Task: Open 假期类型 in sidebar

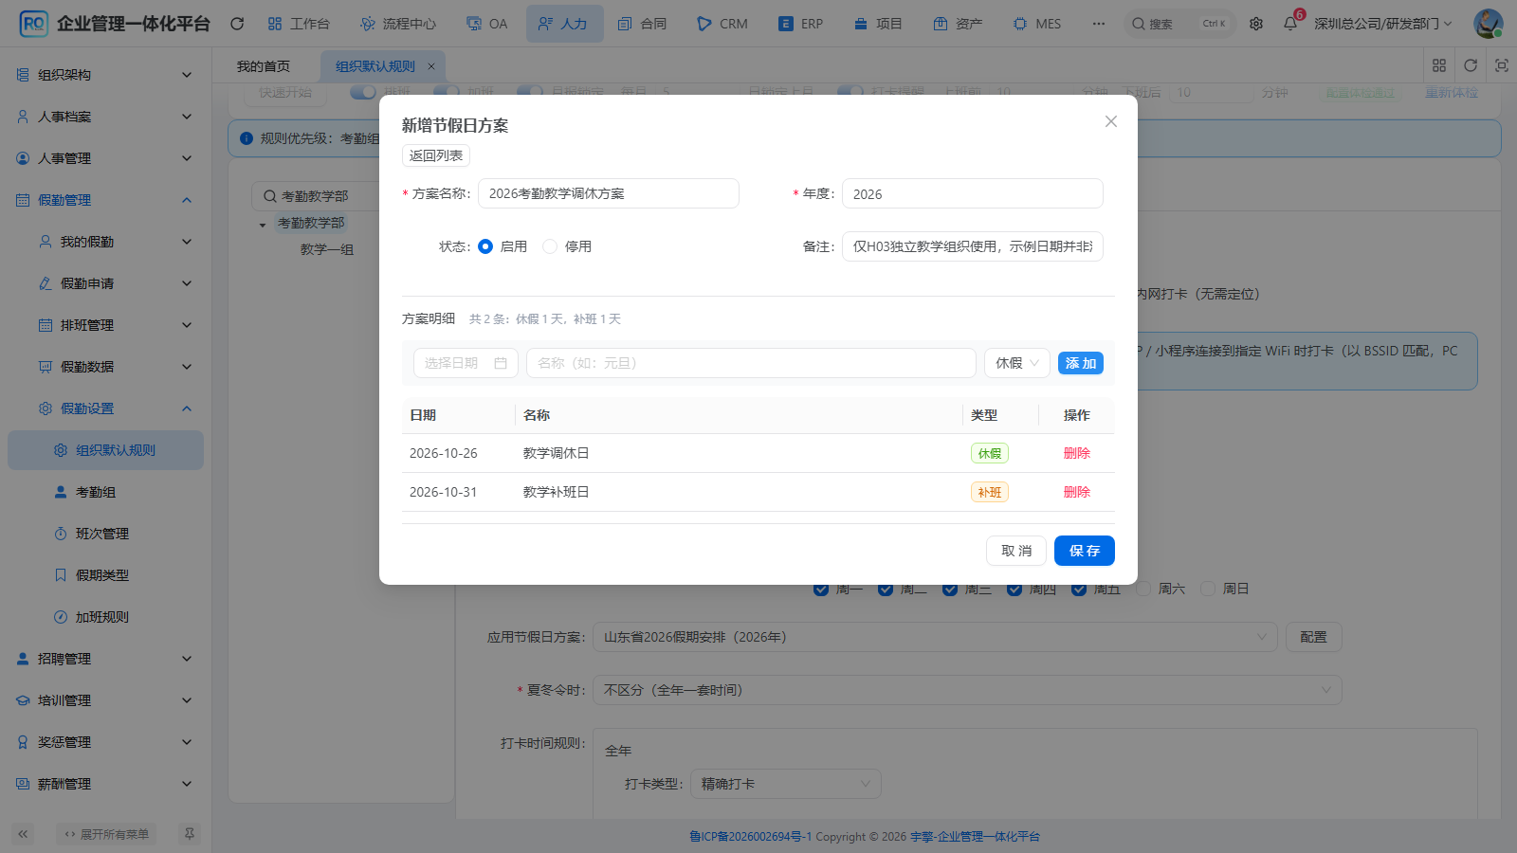Action: tap(105, 575)
